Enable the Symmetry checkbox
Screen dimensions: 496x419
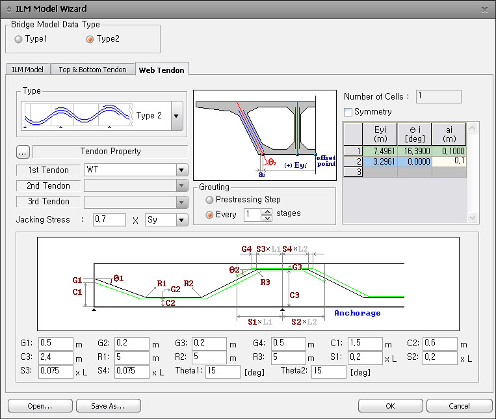(348, 112)
